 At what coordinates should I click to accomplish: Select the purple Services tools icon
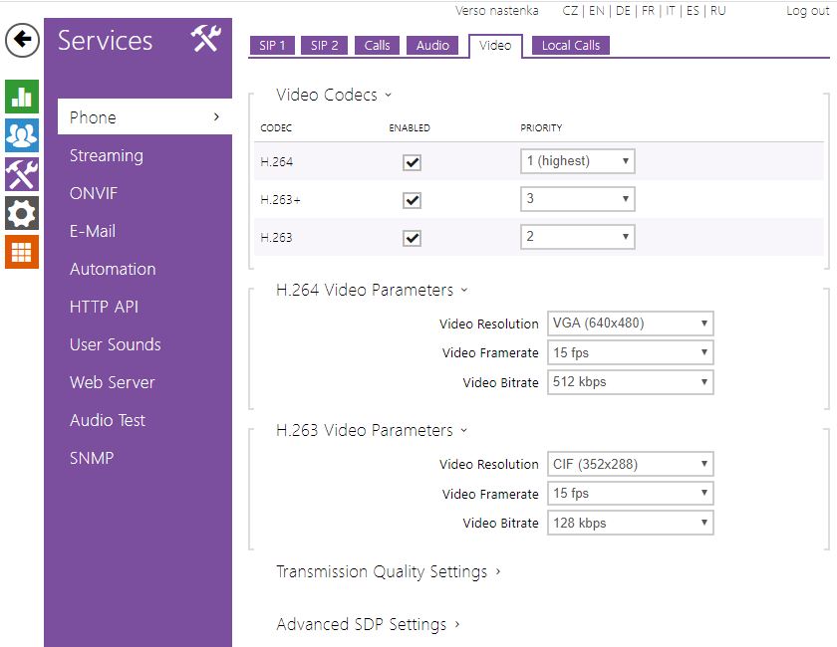pyautogui.click(x=22, y=173)
